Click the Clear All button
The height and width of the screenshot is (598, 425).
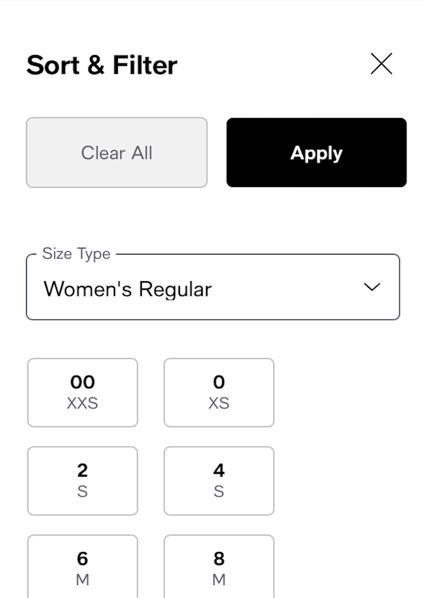tap(117, 152)
